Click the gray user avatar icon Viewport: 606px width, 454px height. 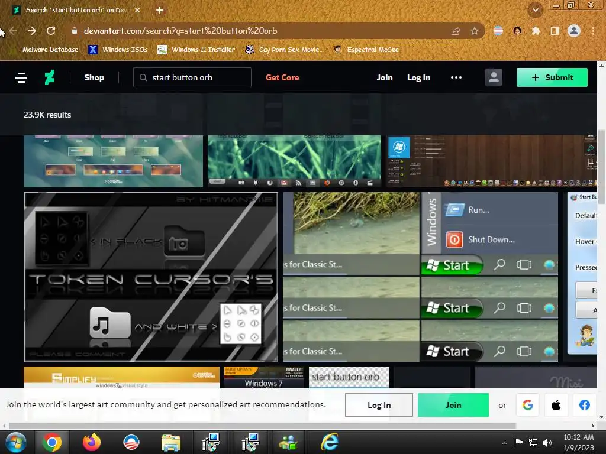click(494, 77)
